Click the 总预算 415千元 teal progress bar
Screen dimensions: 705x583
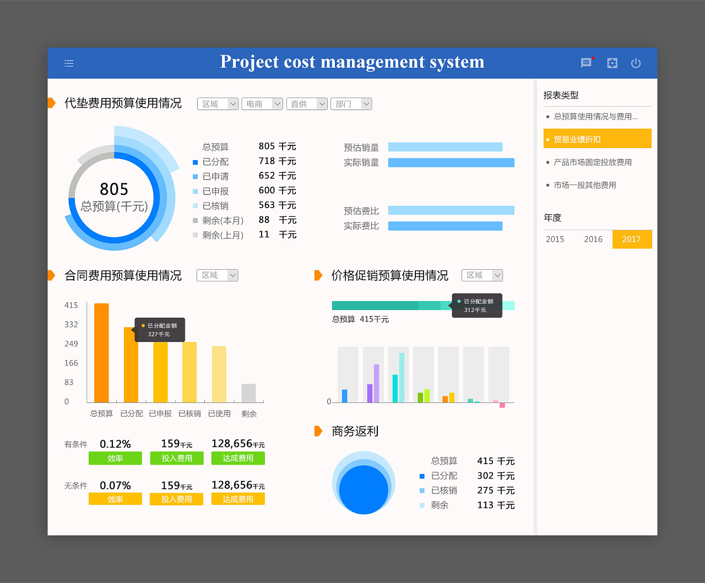(423, 306)
